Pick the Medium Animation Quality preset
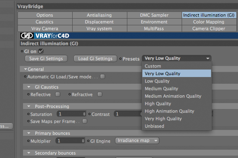The image size is (238, 158). click(x=177, y=96)
